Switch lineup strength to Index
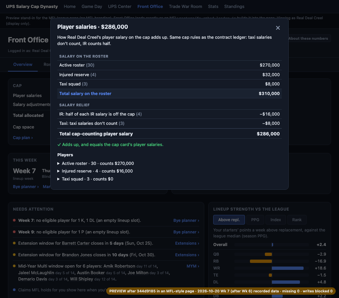Screen dimensions: 339x298 click(x=276, y=220)
